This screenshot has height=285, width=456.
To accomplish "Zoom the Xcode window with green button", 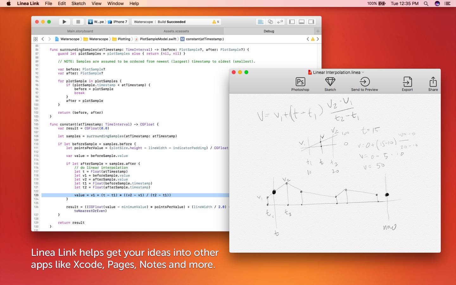I will click(49, 22).
